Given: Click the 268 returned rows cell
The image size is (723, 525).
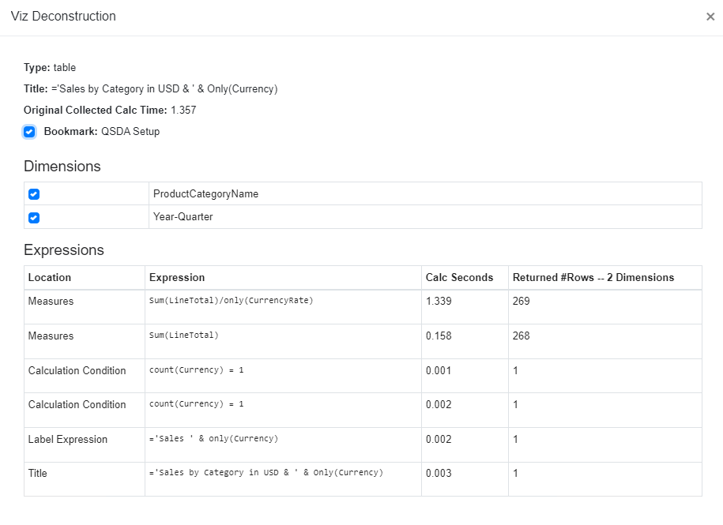Looking at the screenshot, I should pyautogui.click(x=522, y=336).
